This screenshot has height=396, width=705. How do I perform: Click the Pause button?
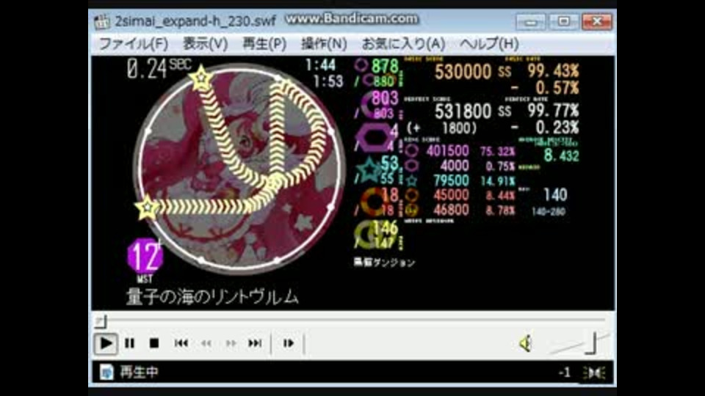click(129, 343)
